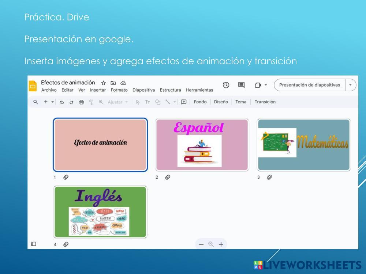Expand the new slide dropdown arrow

(52, 102)
